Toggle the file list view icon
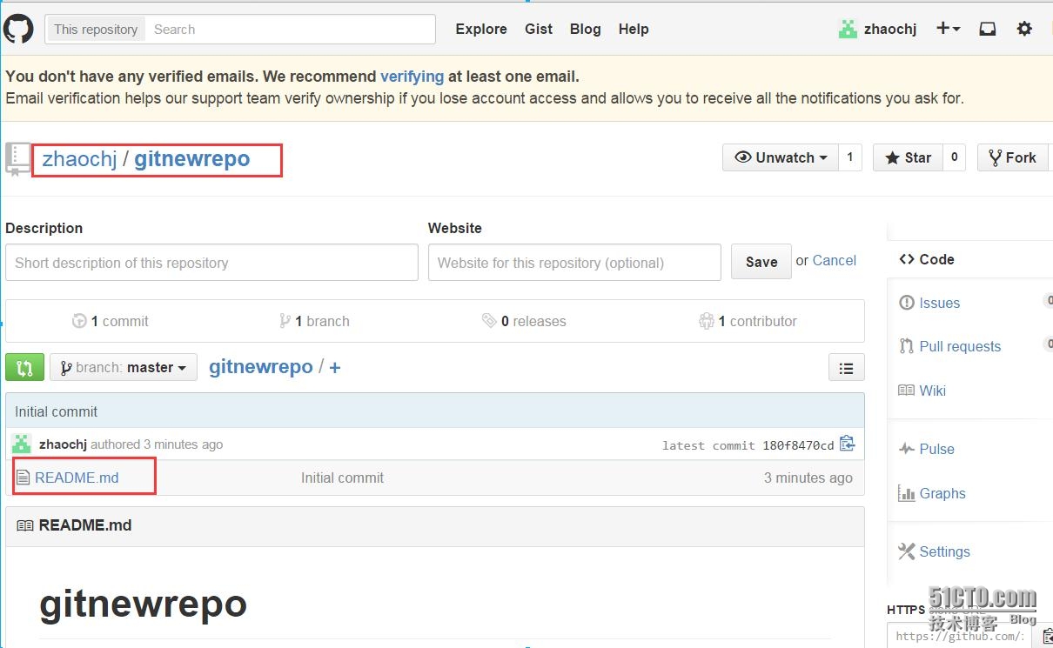This screenshot has width=1053, height=648. (x=846, y=368)
